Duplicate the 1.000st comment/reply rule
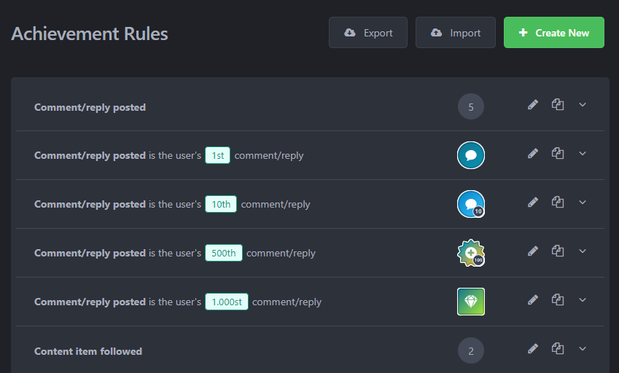 coord(558,300)
